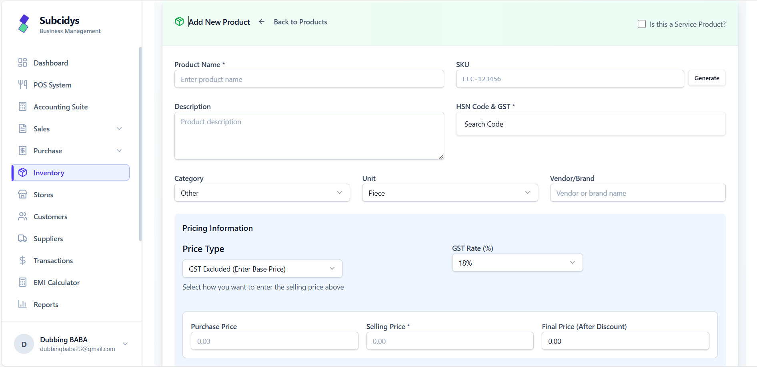This screenshot has width=757, height=367.
Task: Focus the Vendor or brand name field
Action: click(x=637, y=193)
